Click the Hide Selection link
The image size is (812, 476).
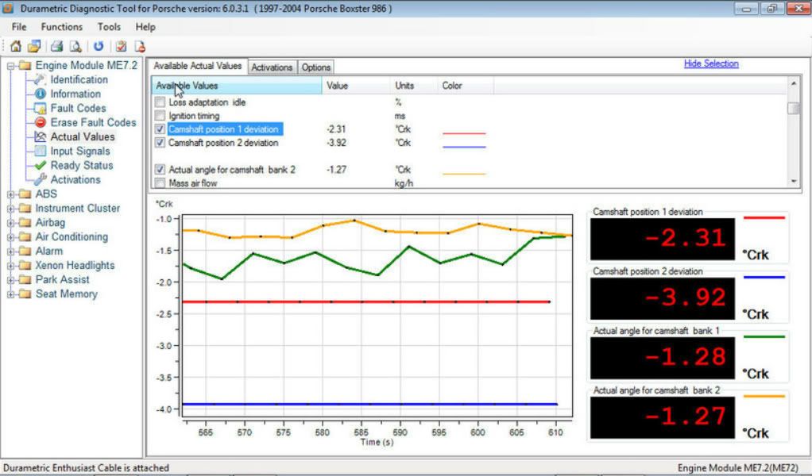click(x=711, y=63)
